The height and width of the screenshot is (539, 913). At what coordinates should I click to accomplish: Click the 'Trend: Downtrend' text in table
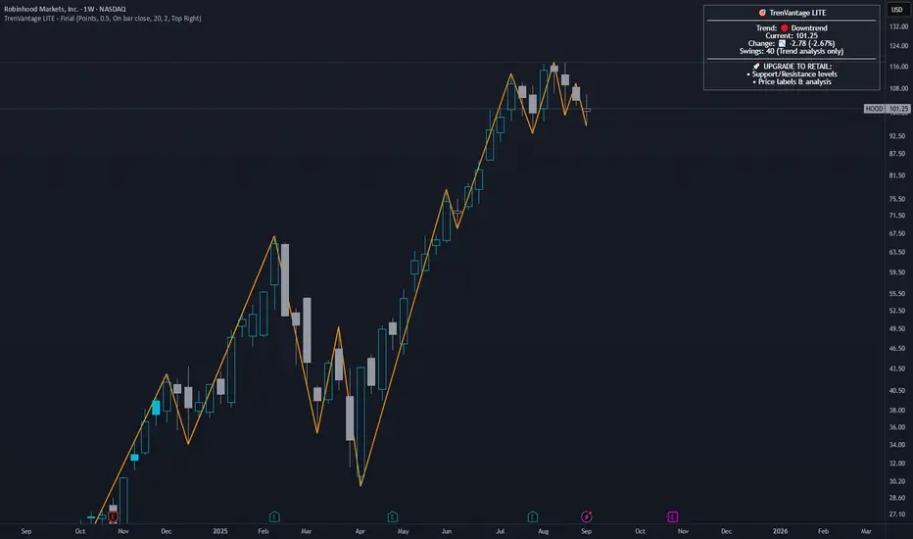click(792, 28)
